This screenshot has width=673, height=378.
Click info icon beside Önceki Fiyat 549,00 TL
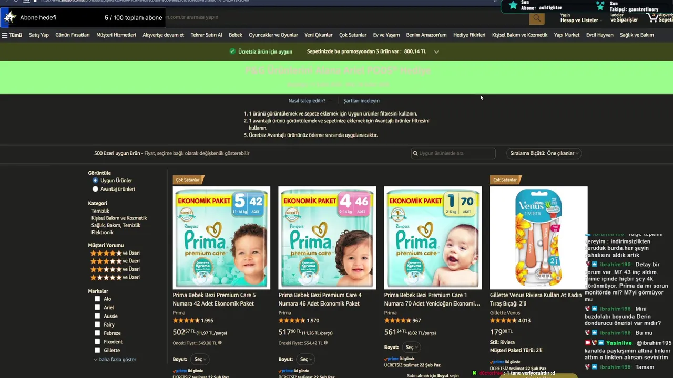220,343
